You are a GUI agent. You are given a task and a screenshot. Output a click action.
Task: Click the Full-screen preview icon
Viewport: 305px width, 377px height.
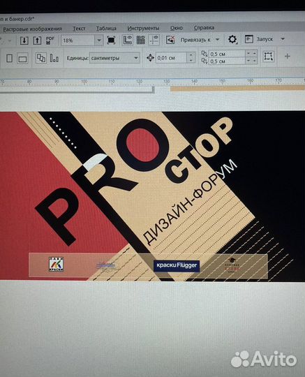(x=111, y=40)
